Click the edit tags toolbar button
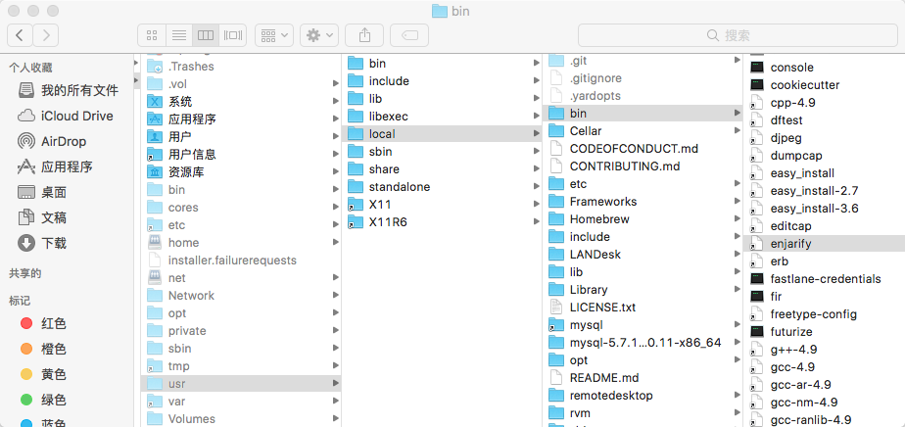Viewport: 905px width, 427px height. 409,35
